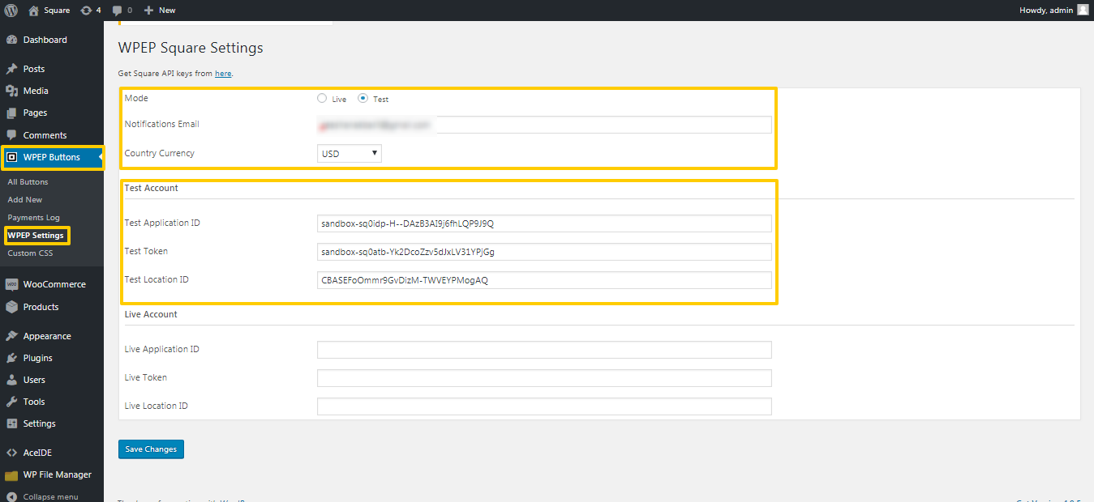
Task: Click the Products box icon
Action: (12, 307)
